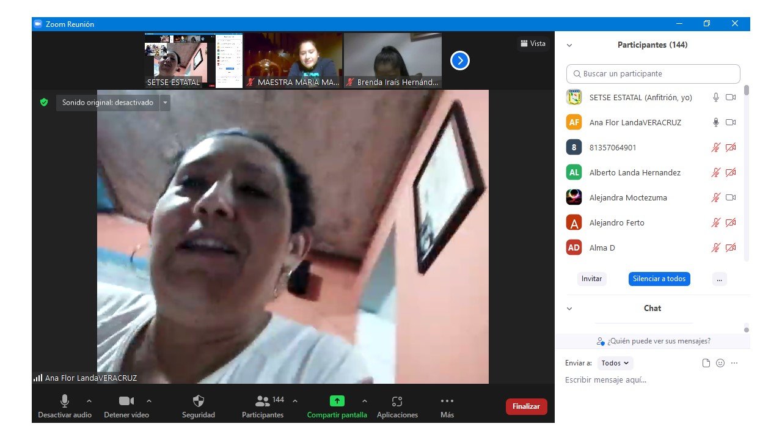
Task: Toggle Detener vídeo camera
Action: point(126,402)
